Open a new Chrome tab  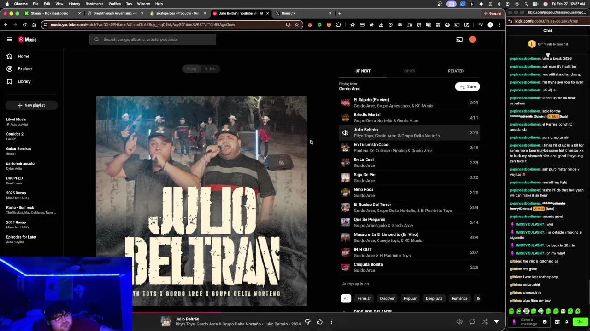point(340,13)
